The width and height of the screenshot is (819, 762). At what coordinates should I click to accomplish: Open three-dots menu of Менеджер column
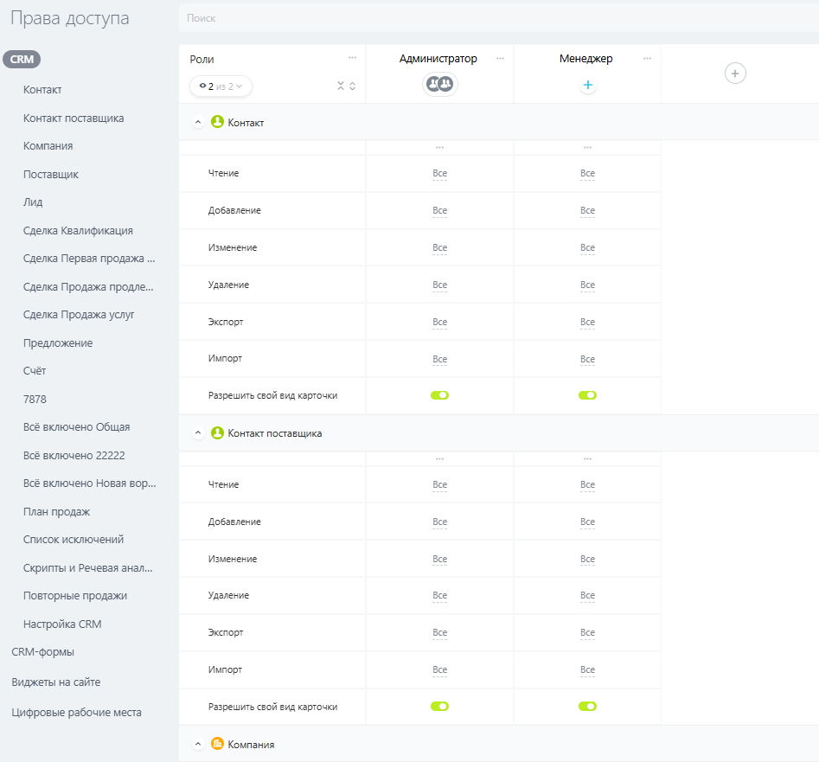(647, 58)
